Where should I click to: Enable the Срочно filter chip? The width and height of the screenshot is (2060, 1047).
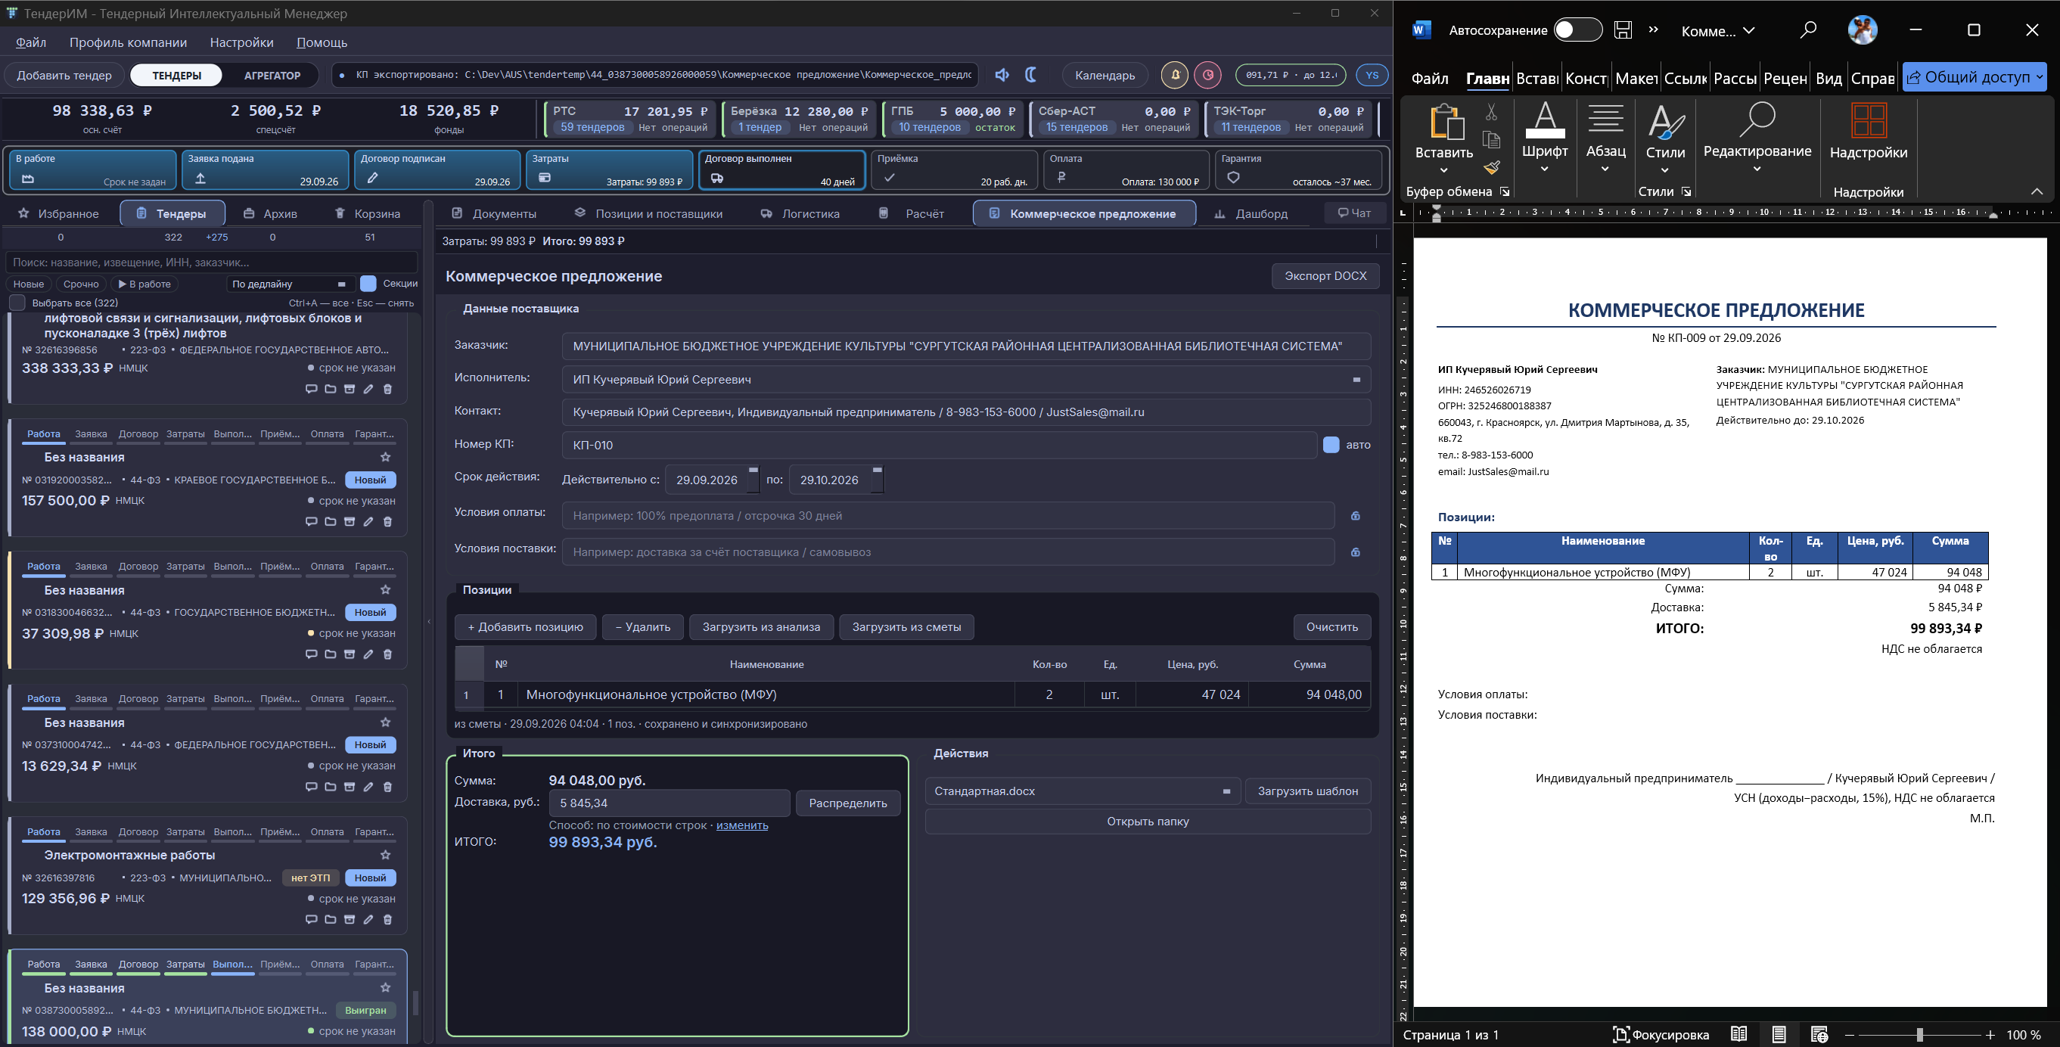coord(82,284)
